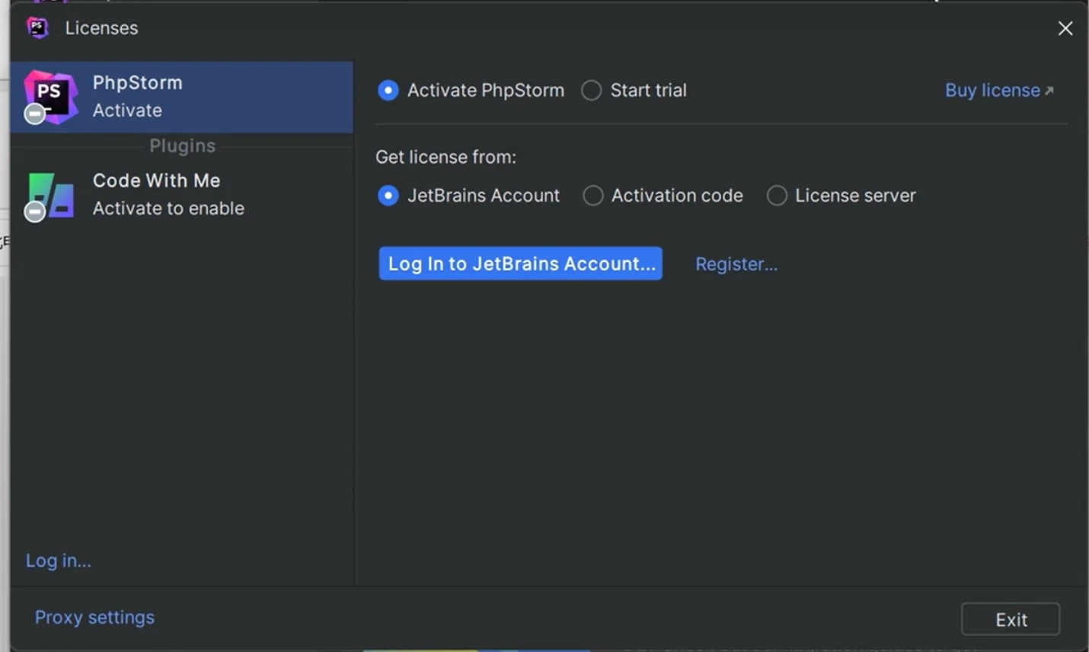The height and width of the screenshot is (652, 1089).
Task: Select the PhpStorm entry in the product list
Action: point(182,97)
